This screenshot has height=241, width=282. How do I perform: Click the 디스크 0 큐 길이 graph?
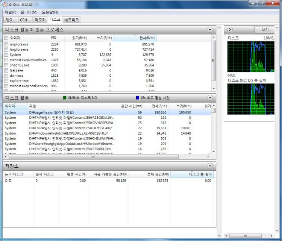tap(250, 99)
